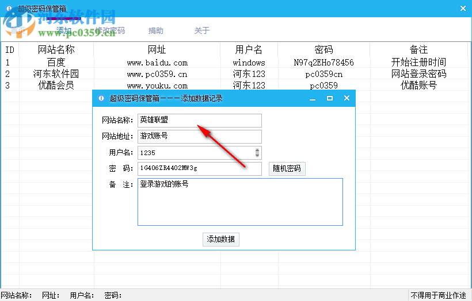Click the 用户名 column header
472x301 pixels.
click(249, 49)
